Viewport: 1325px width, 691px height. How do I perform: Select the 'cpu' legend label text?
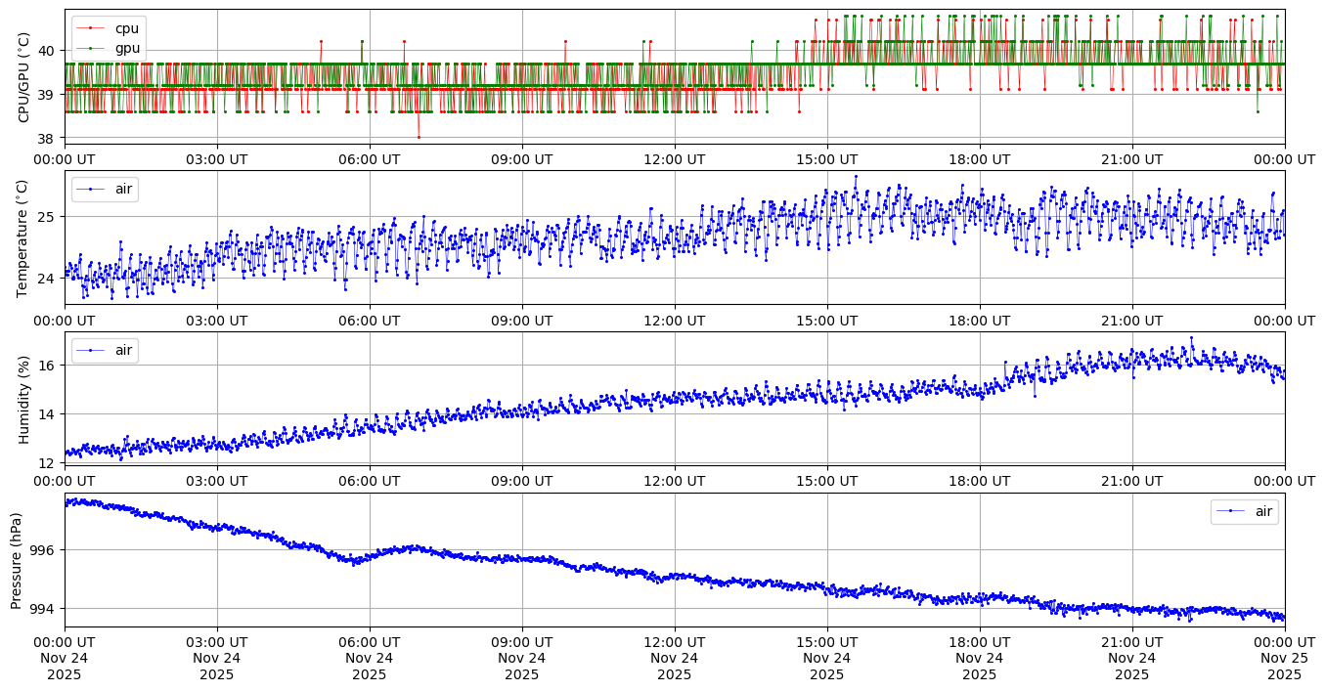pyautogui.click(x=127, y=28)
